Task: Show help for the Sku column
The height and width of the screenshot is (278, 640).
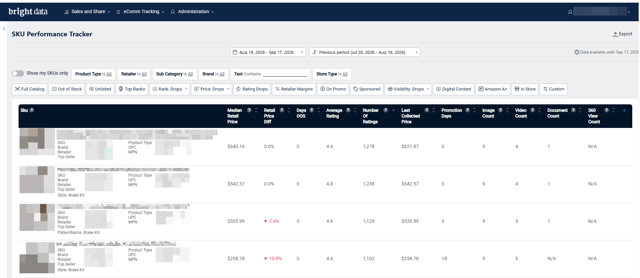Action: (32, 110)
